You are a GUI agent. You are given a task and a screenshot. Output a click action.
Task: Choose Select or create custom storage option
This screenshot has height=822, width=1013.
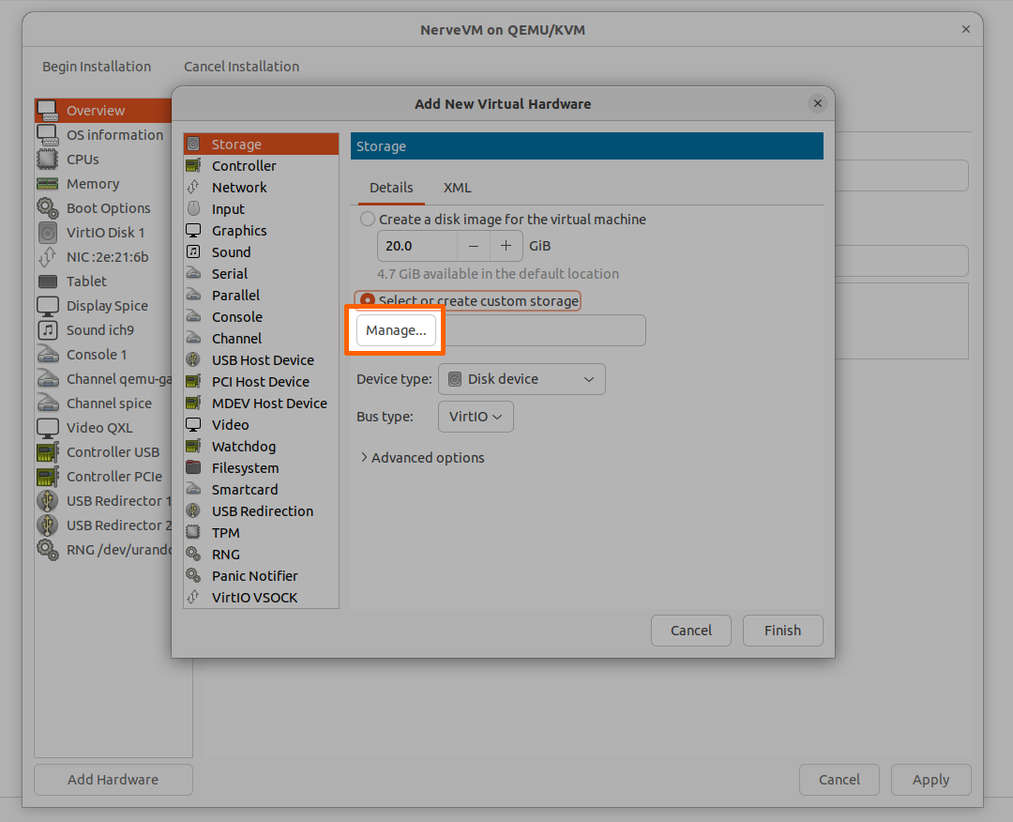coord(368,301)
